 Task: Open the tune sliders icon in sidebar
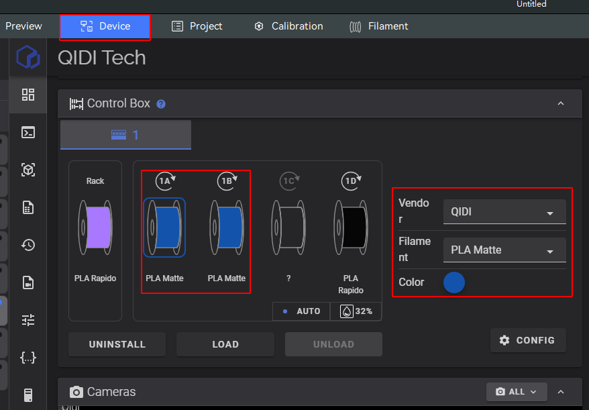pos(28,320)
